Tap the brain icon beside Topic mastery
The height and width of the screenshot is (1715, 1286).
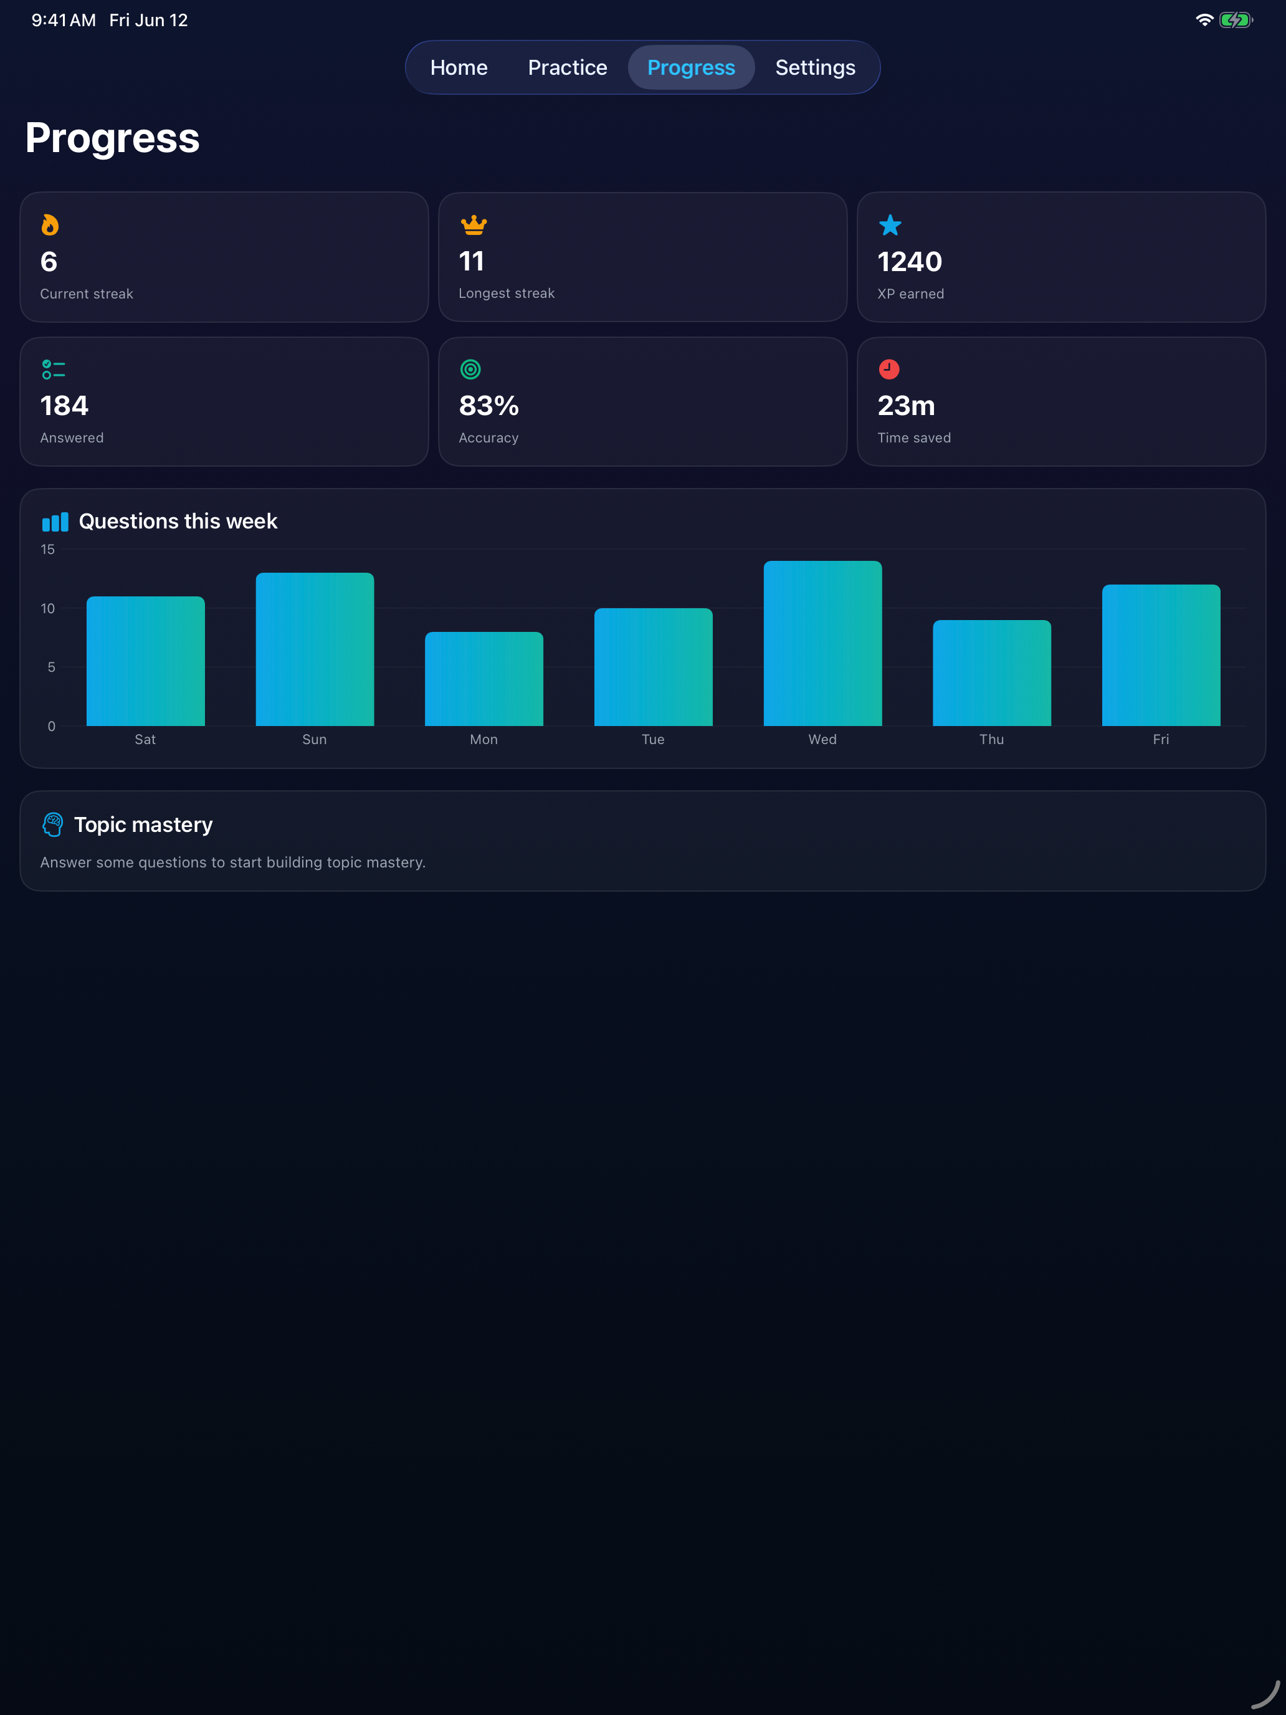(53, 824)
